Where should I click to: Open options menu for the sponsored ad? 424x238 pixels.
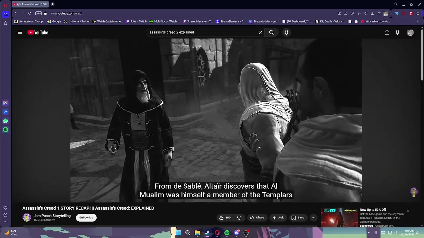pyautogui.click(x=408, y=210)
